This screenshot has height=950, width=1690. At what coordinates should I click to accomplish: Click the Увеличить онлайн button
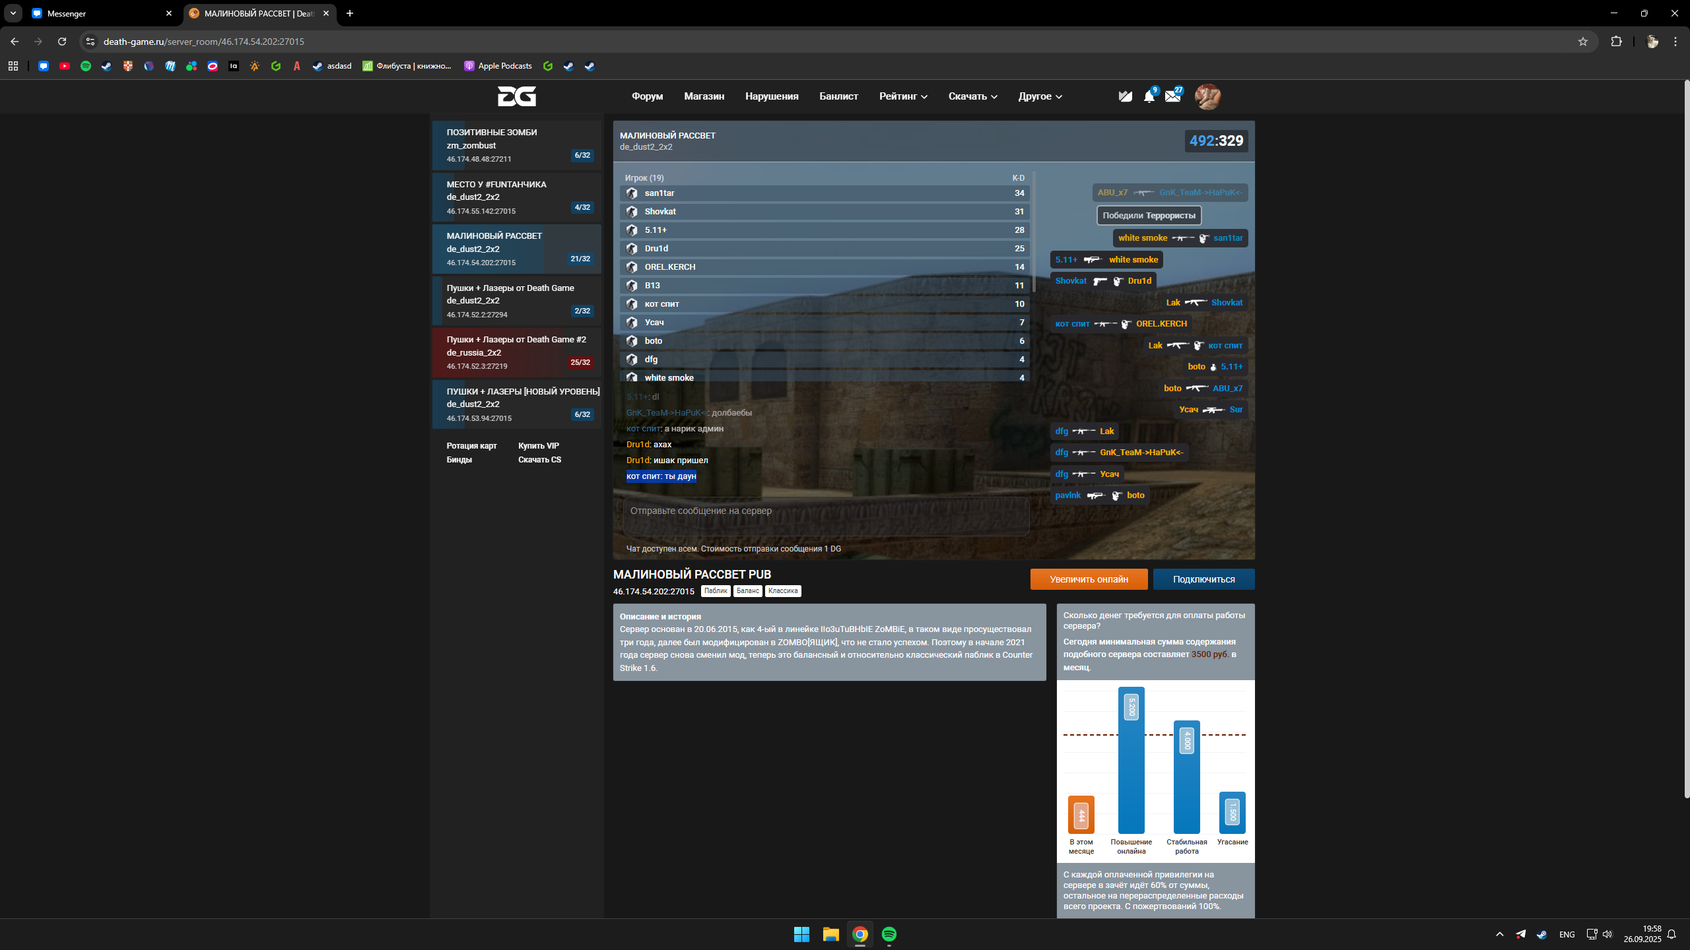pyautogui.click(x=1089, y=579)
